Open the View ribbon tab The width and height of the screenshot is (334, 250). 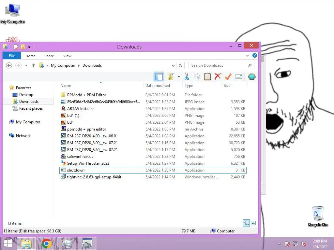coord(67,56)
